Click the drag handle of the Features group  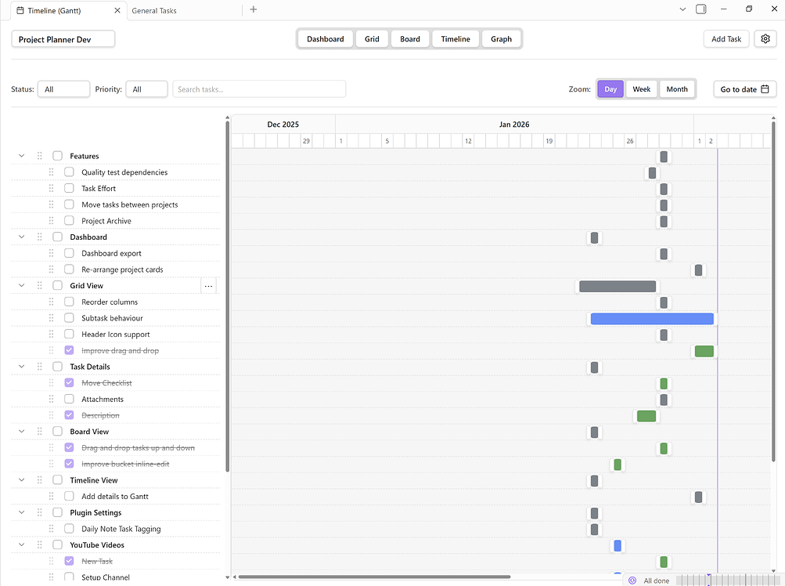coord(40,156)
